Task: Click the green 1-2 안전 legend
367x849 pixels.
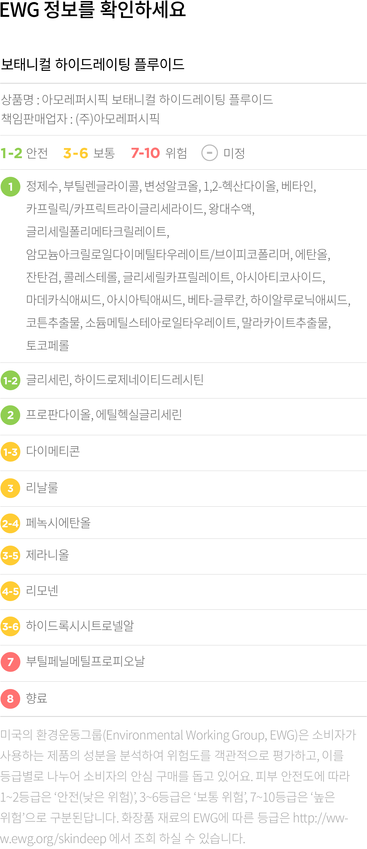Action: (24, 153)
